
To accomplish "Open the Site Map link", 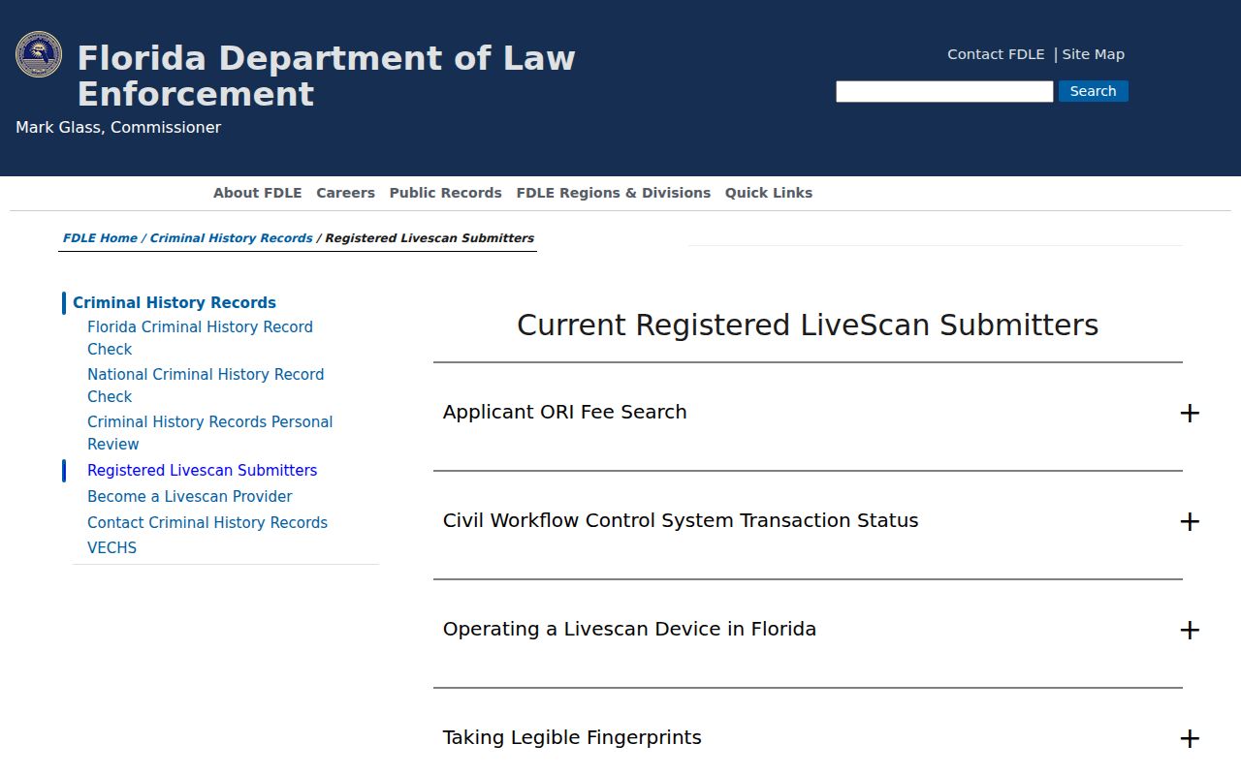I will [1094, 54].
